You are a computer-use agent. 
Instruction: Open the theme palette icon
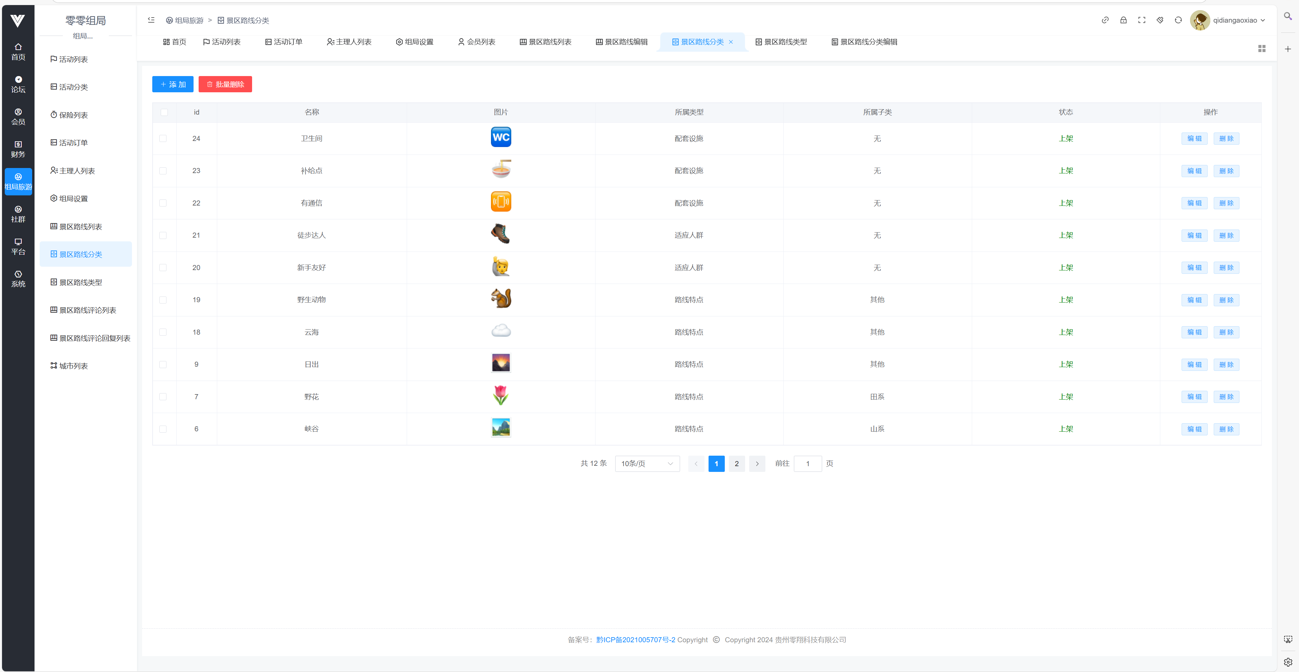(x=1160, y=20)
